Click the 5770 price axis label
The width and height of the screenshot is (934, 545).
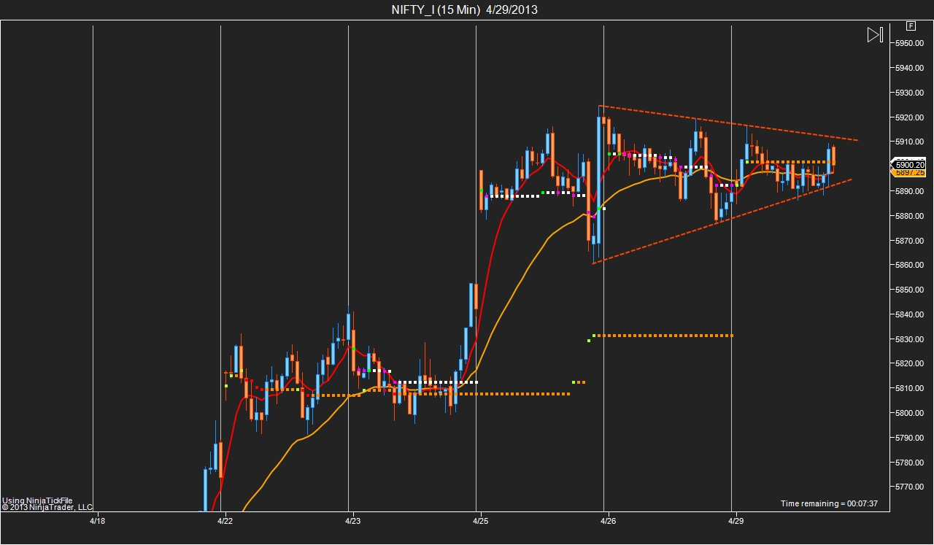coord(911,487)
